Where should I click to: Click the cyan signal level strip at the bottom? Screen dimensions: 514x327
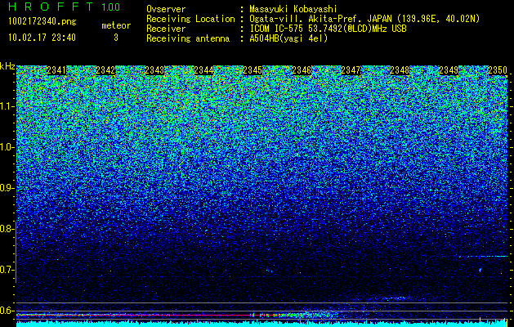coord(261,325)
